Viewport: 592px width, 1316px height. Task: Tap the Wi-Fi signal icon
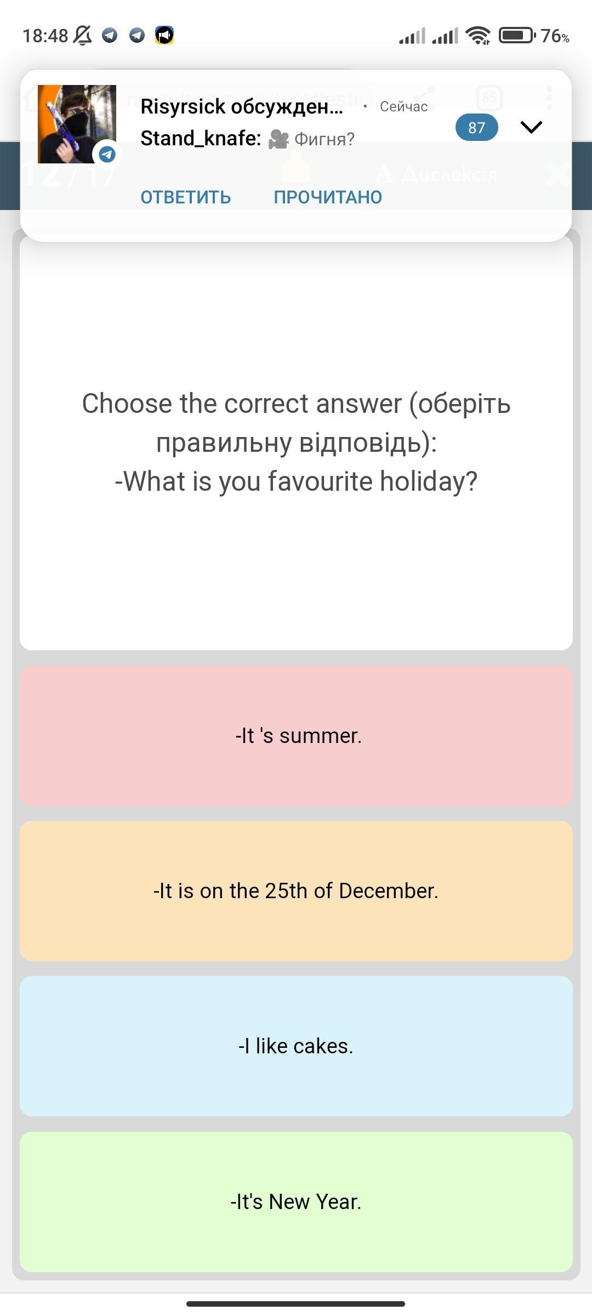[x=478, y=36]
